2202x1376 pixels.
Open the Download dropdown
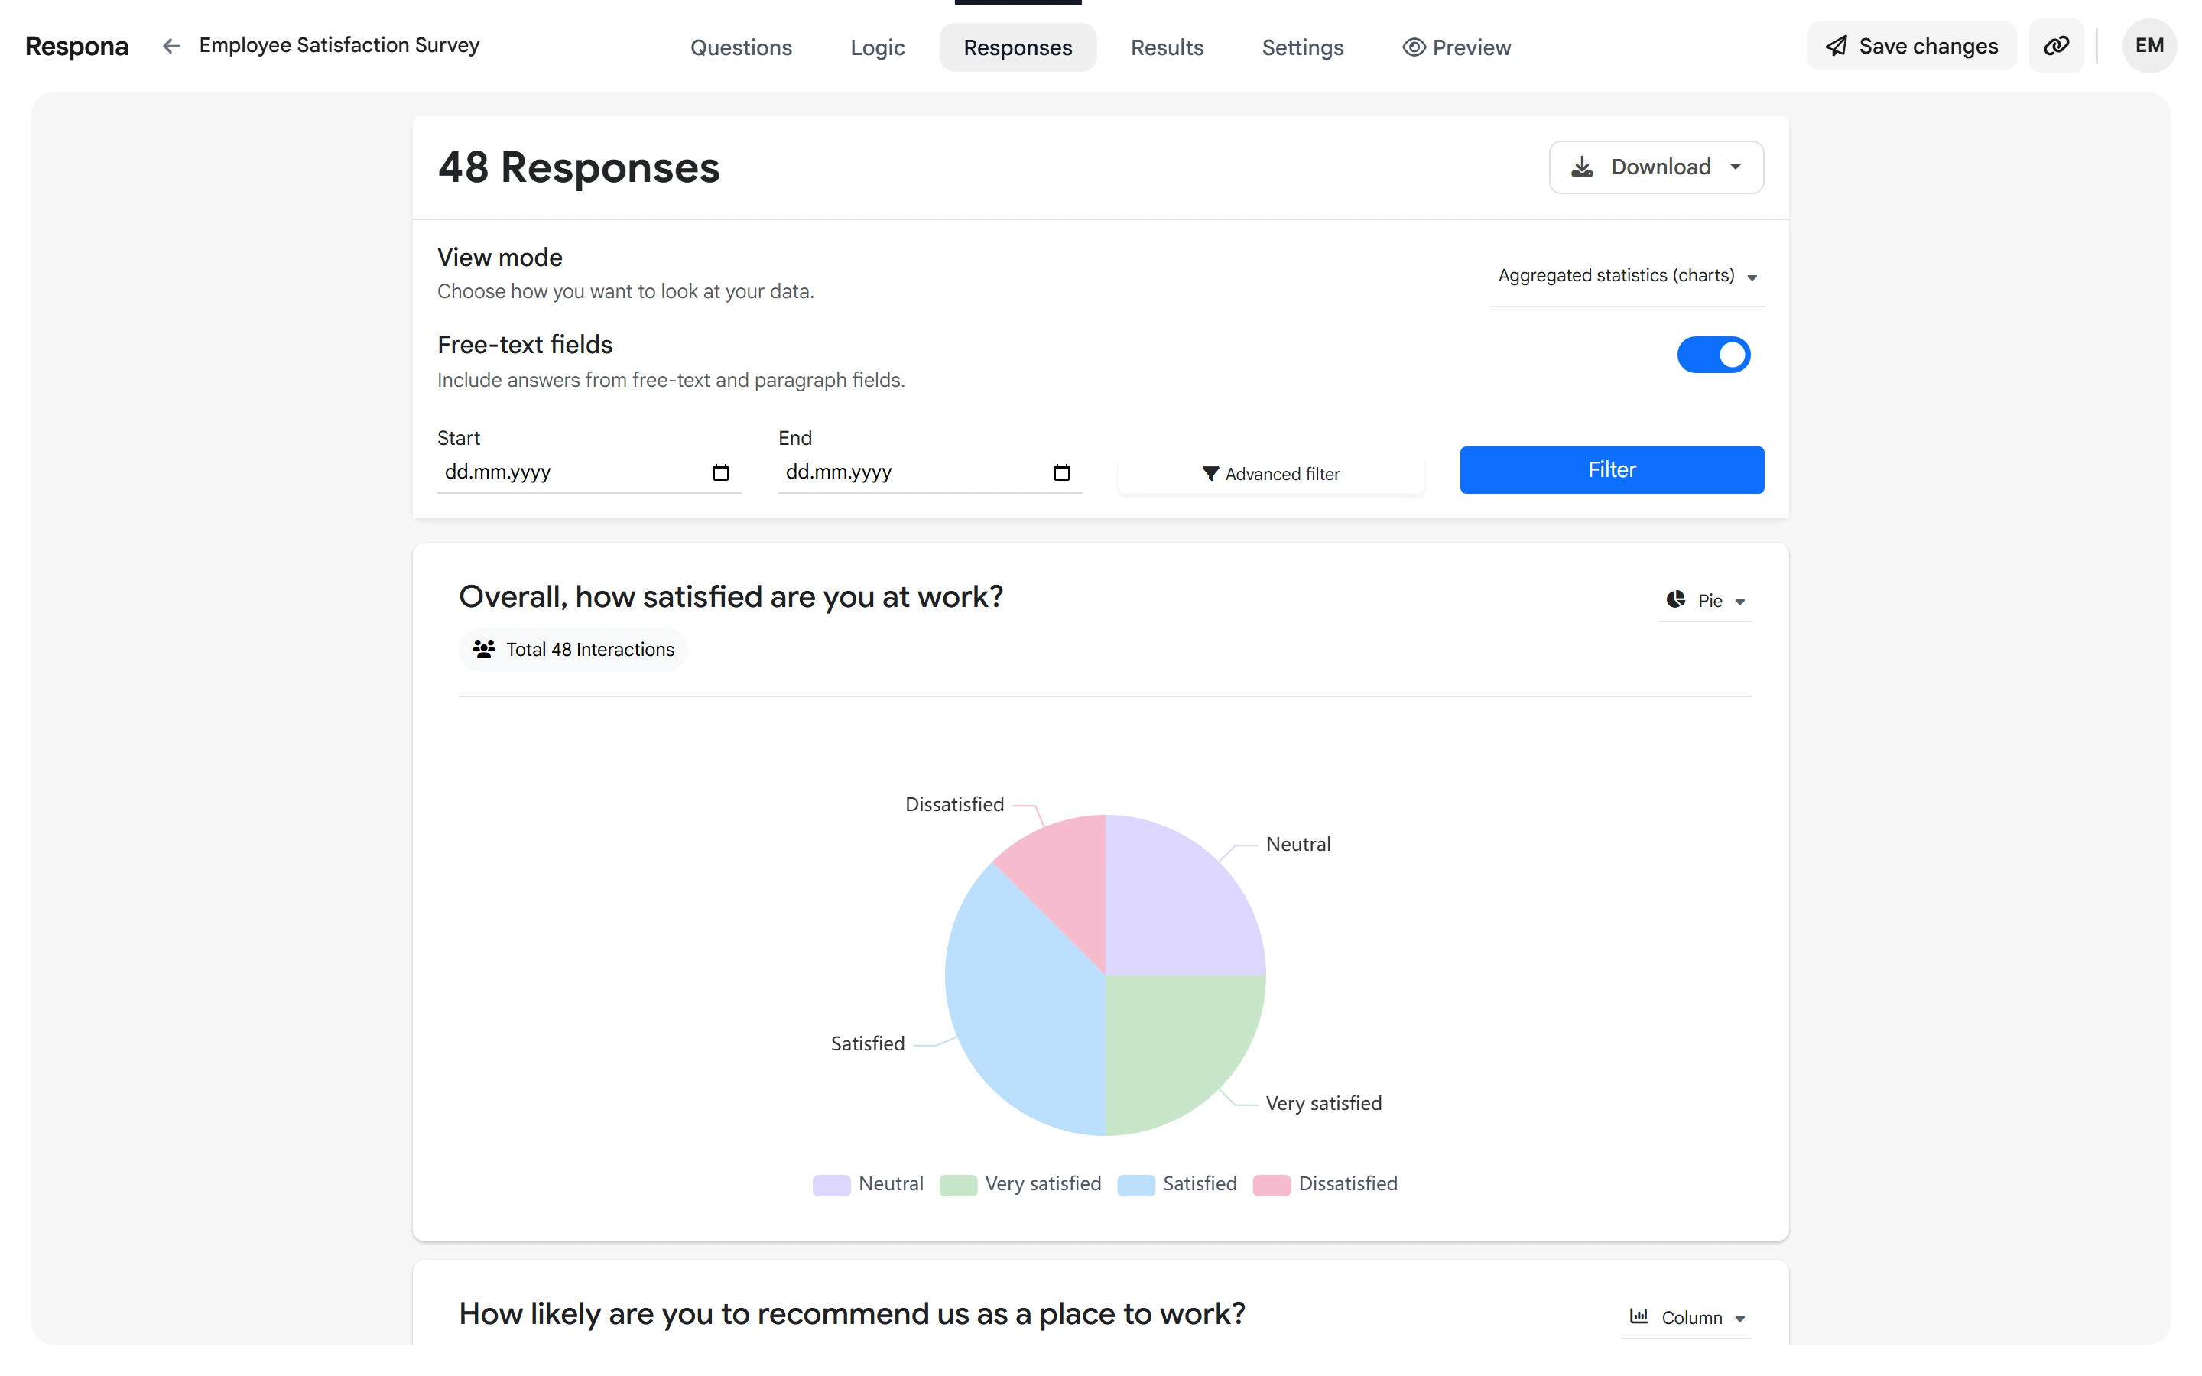(1656, 167)
